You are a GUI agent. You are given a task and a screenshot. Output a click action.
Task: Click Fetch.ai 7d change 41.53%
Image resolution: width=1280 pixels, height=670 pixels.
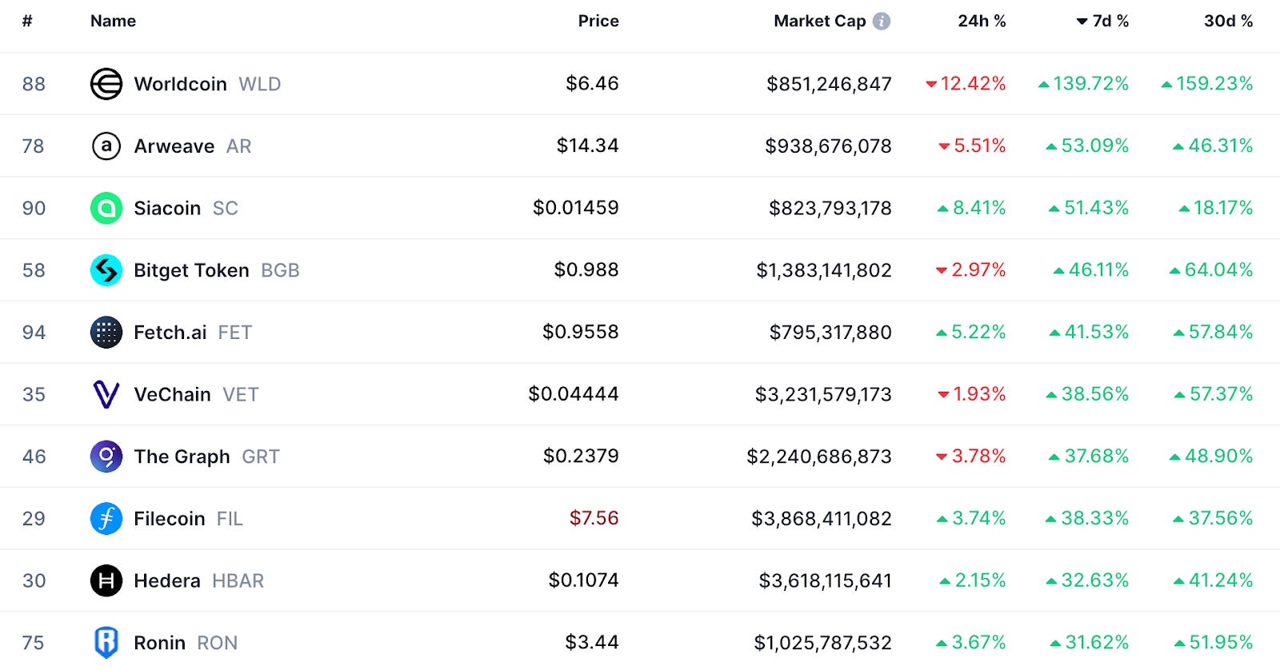tap(1089, 332)
